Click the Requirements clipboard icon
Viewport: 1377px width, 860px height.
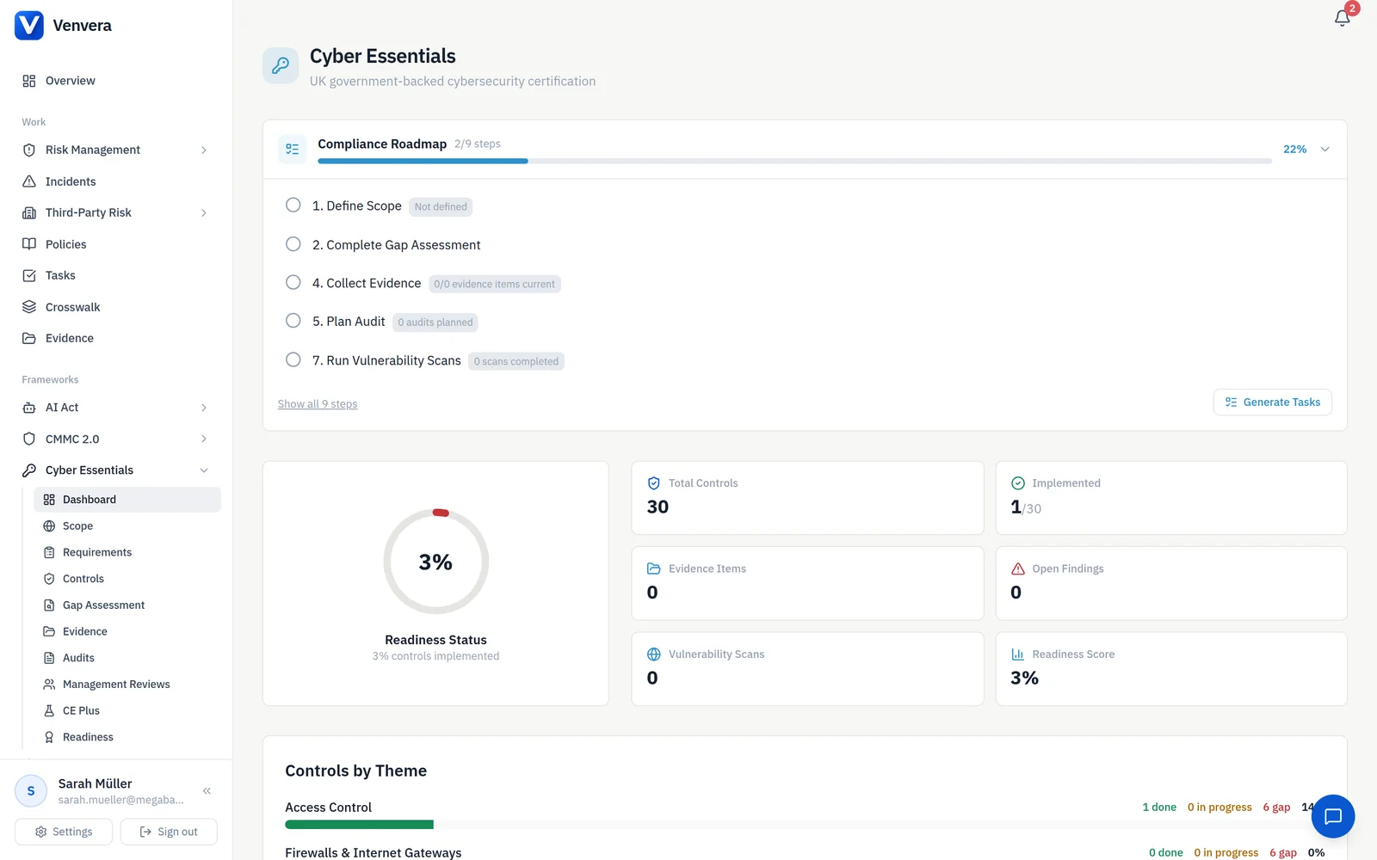tap(49, 552)
